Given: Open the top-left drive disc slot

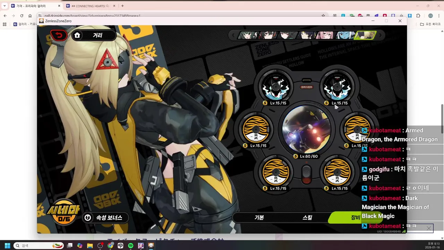Looking at the screenshot, I should pyautogui.click(x=276, y=86).
